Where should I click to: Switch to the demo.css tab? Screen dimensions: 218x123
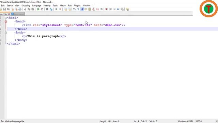pyautogui.click(x=18, y=14)
